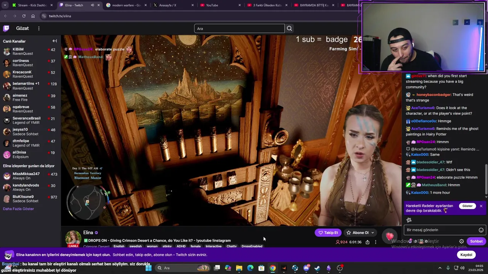This screenshot has width=488, height=274.
Task: Open the three-dot more menu beside Gözat
Action: [39, 28]
